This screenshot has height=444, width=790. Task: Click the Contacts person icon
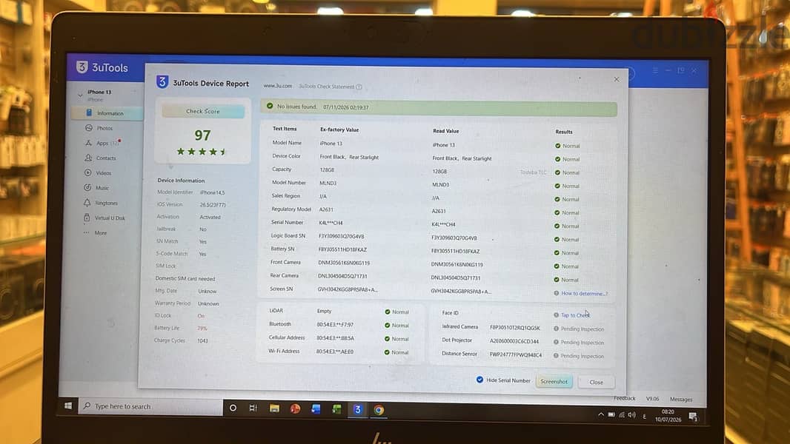click(x=88, y=158)
